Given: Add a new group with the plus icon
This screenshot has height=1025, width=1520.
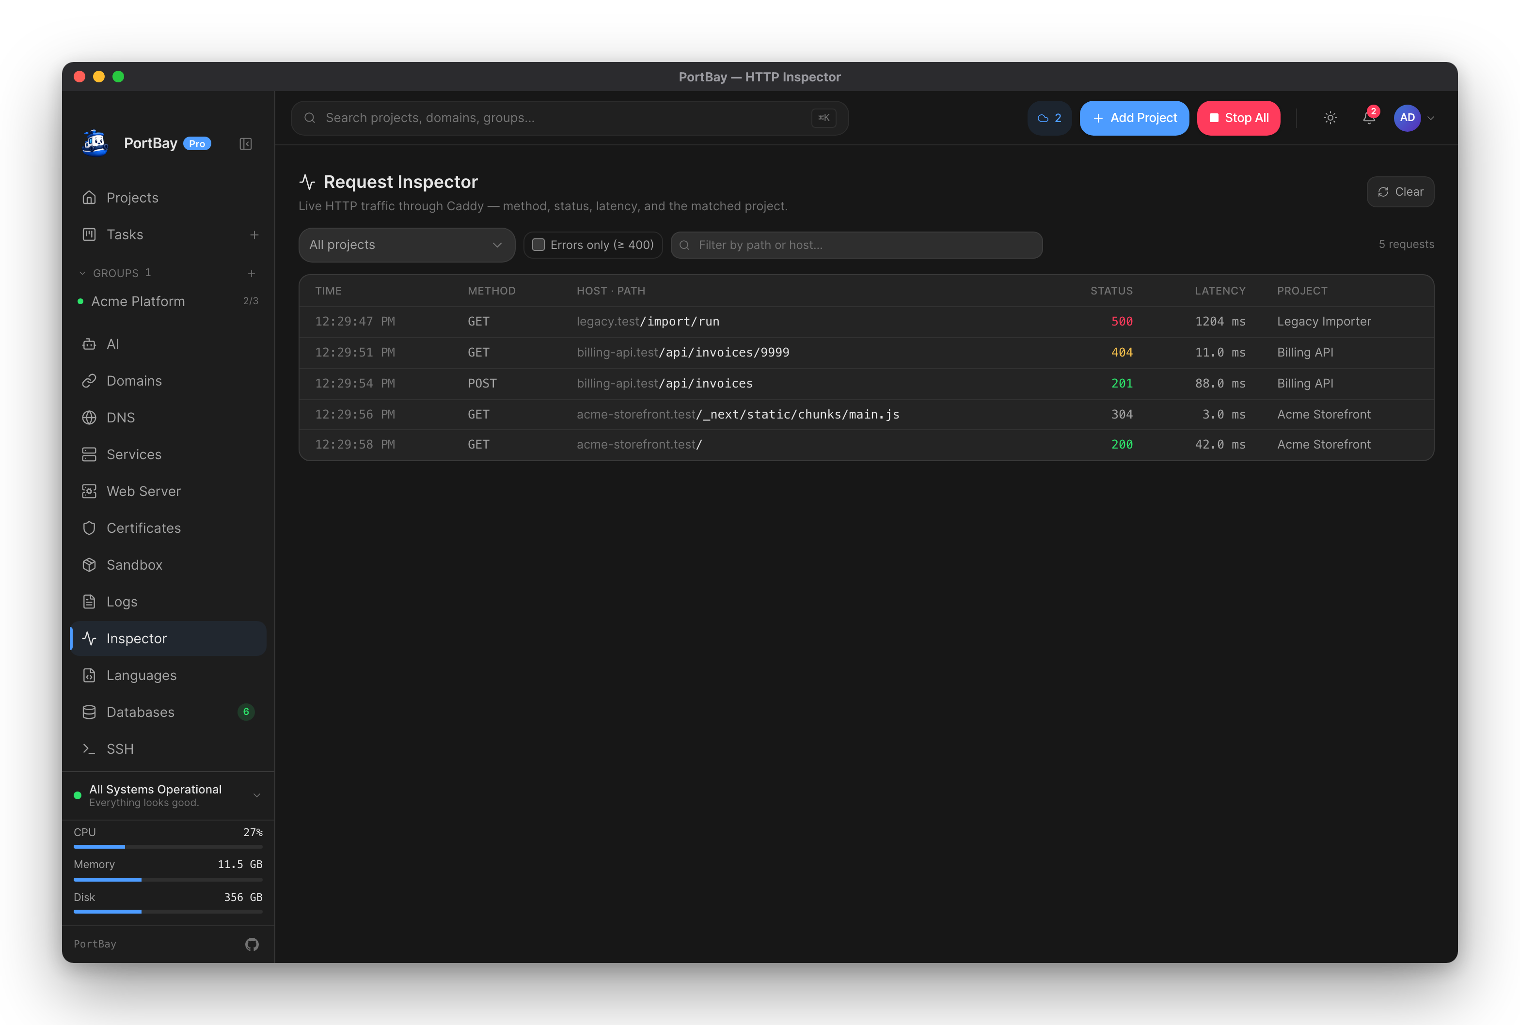Looking at the screenshot, I should tap(252, 273).
